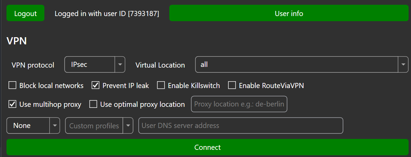The width and height of the screenshot is (411, 157).
Task: Click inside the Custom profiles combo field
Action: pos(94,126)
